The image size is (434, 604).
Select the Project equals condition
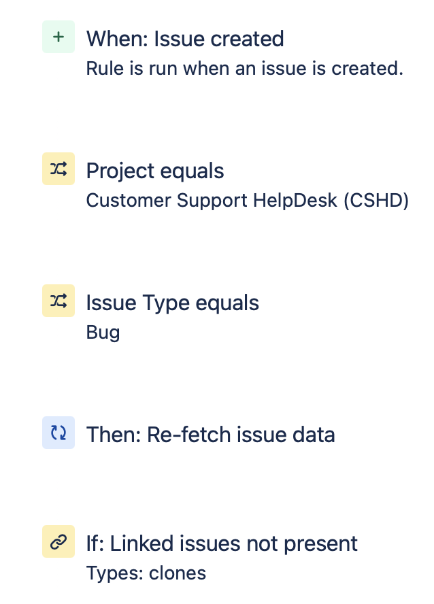[x=154, y=171]
